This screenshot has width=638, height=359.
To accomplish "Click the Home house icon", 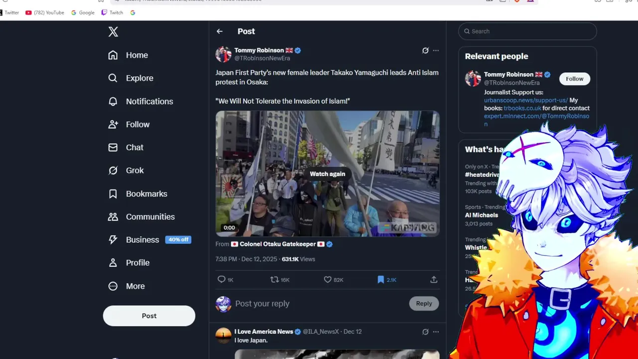I will click(x=113, y=55).
